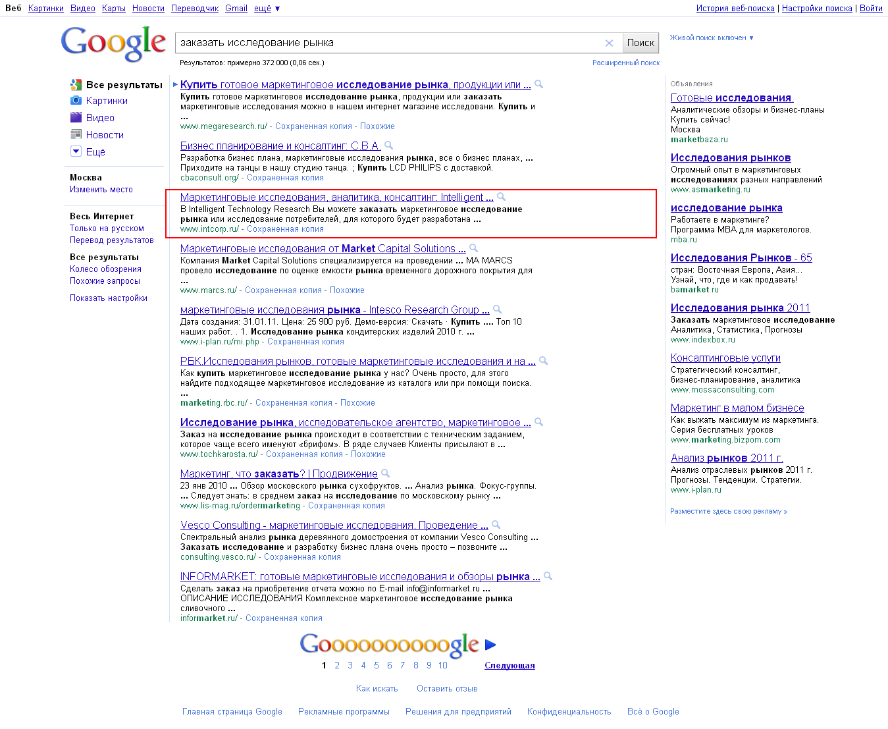Open Gmail in the top navigation bar
The image size is (888, 729).
pos(236,9)
